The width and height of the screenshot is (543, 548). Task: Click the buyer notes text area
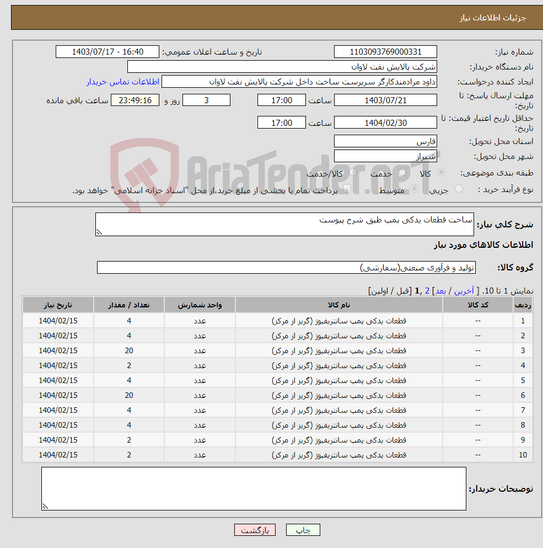point(254,488)
